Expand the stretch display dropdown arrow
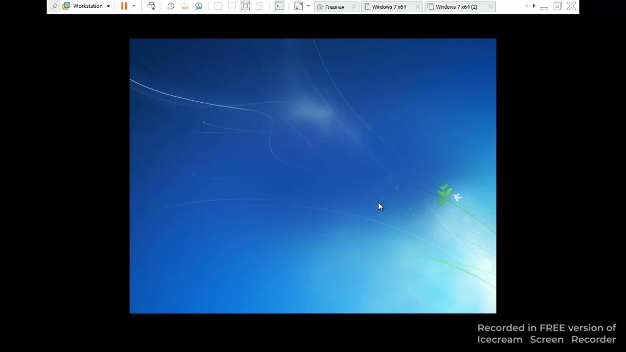Viewport: 626px width, 352px height. pyautogui.click(x=308, y=6)
